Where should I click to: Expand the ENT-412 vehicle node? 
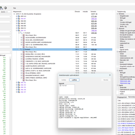coord(17,16)
